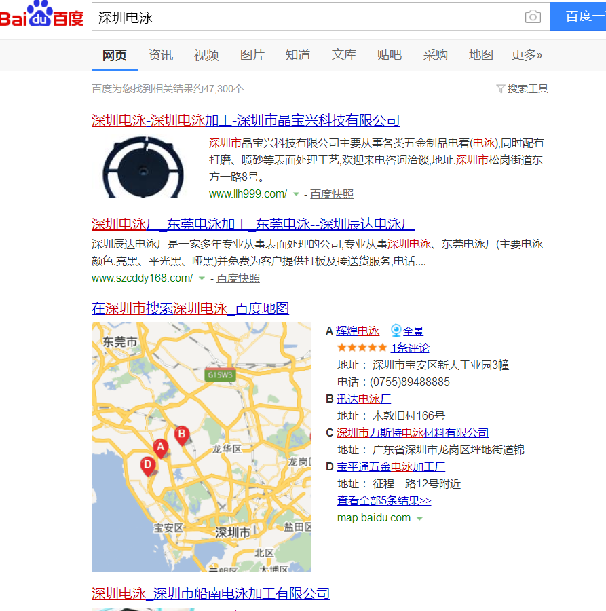Viewport: 606px width, 611px height.
Task: Click the product thumbnail of first result
Action: point(144,166)
